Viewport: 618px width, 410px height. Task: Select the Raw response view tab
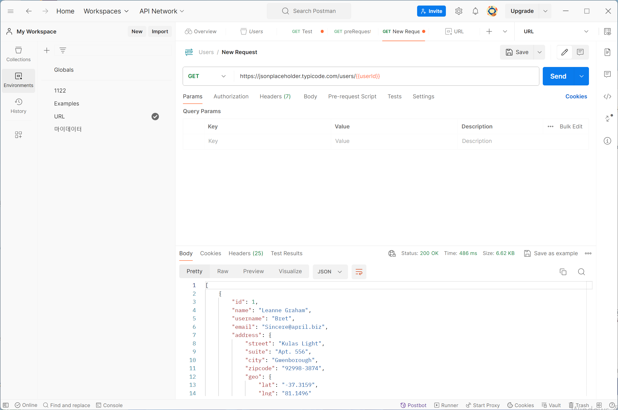click(x=223, y=271)
